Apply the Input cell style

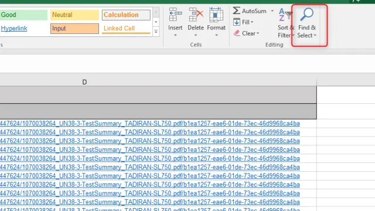coord(74,29)
